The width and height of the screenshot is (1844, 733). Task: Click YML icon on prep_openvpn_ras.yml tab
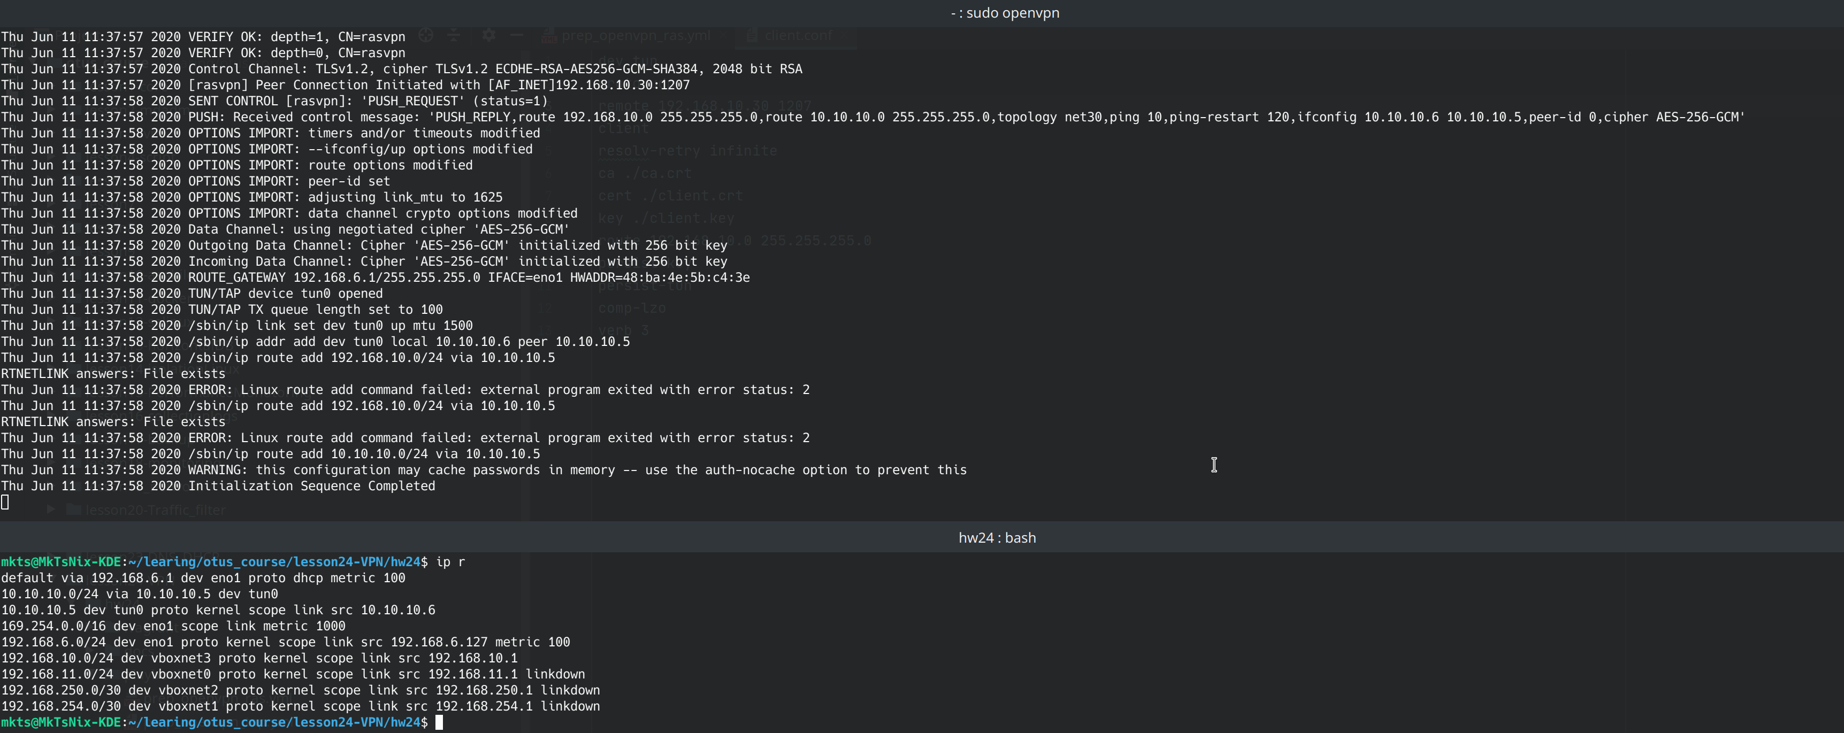tap(549, 36)
